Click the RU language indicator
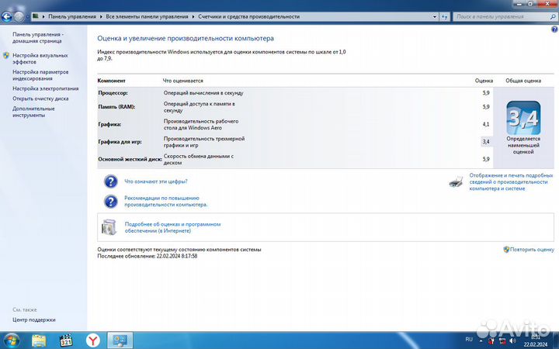The image size is (559, 349). (469, 340)
